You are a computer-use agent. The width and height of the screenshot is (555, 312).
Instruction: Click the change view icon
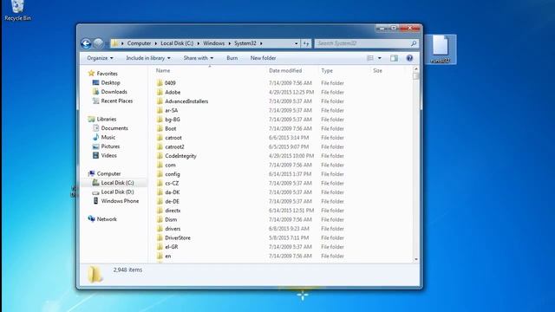click(370, 58)
